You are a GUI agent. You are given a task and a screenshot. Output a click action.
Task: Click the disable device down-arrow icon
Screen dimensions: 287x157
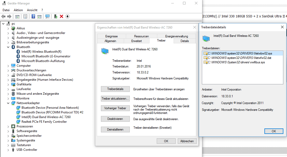tap(67, 16)
